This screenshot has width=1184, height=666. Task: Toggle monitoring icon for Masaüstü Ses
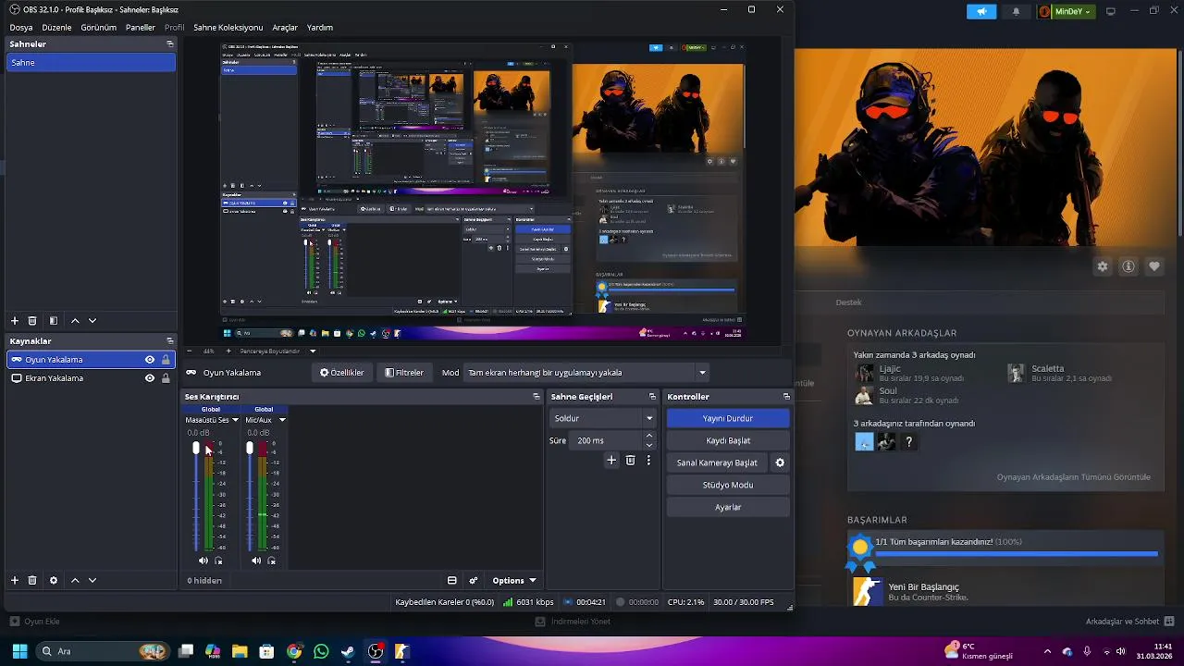tap(219, 561)
